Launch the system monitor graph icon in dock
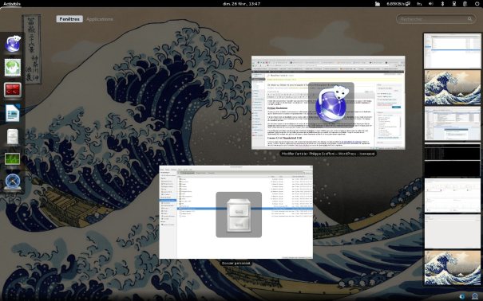 13,159
